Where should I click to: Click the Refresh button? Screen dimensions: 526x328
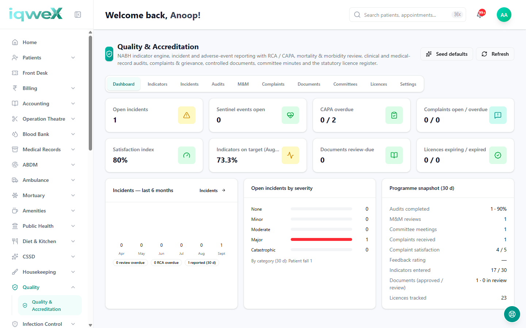pos(495,54)
